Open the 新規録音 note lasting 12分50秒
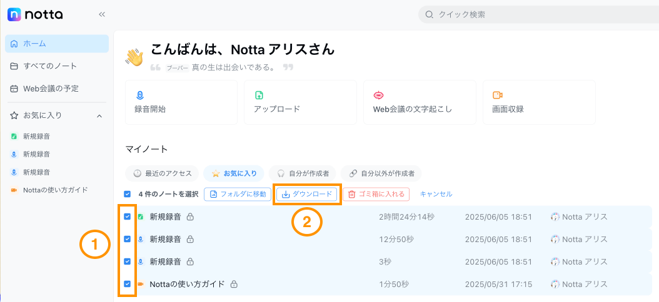Viewport: 659px width, 302px height. [165, 239]
